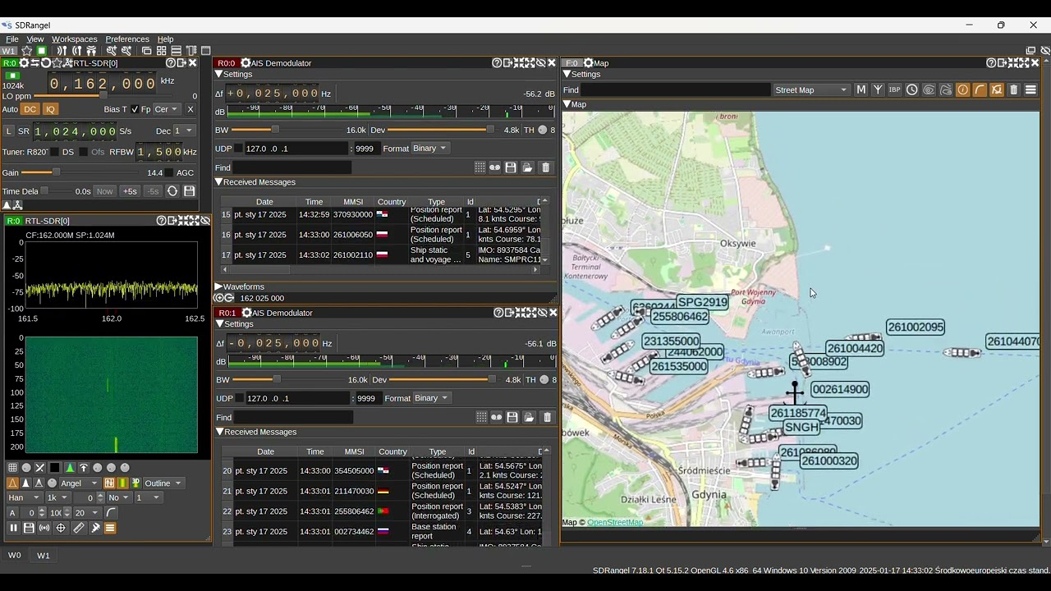Screen dimensions: 1051x591
Task: Toggle spectrum grid display icon
Action: coord(12,468)
